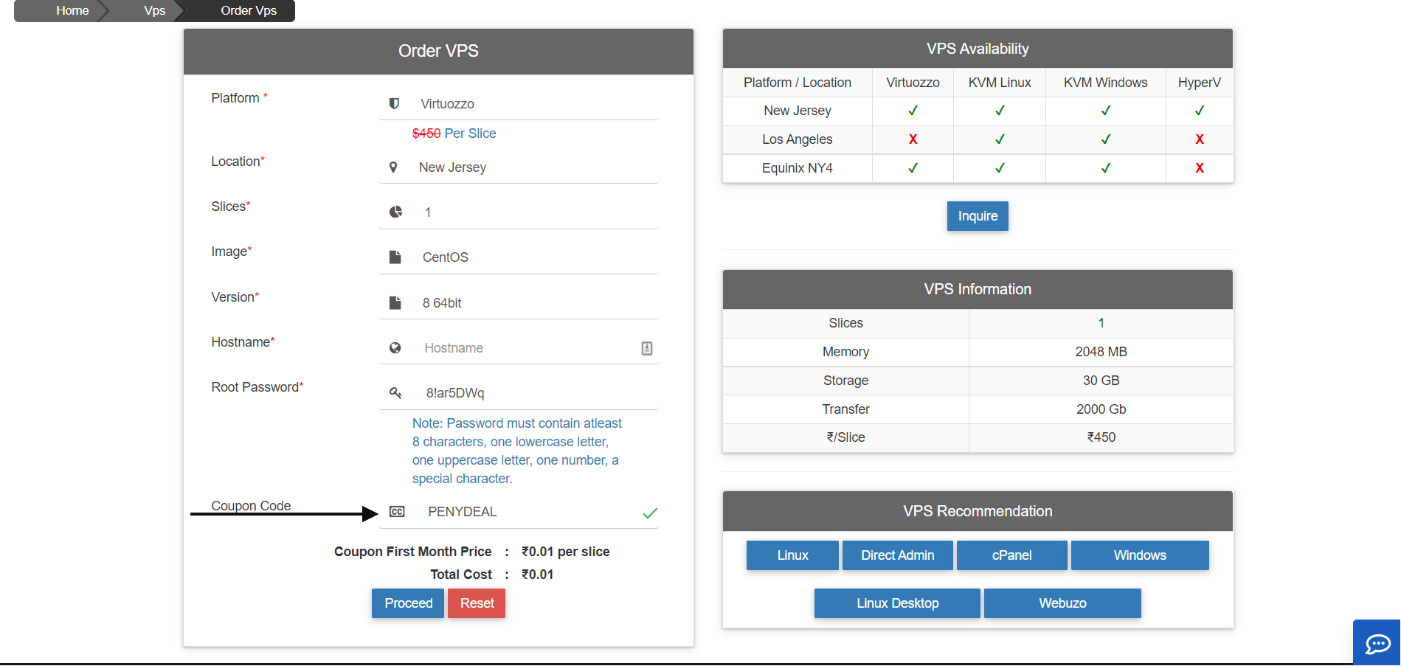The image size is (1401, 666).
Task: Click the 'VPS Recommendation' panel heading
Action: point(978,511)
